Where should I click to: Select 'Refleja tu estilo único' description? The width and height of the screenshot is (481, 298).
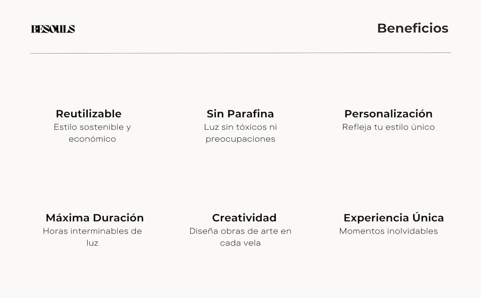tap(388, 127)
